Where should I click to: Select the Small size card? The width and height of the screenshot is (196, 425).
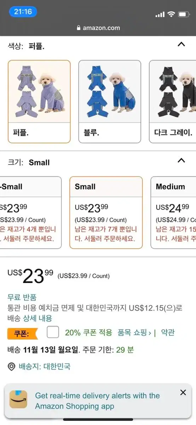106,212
